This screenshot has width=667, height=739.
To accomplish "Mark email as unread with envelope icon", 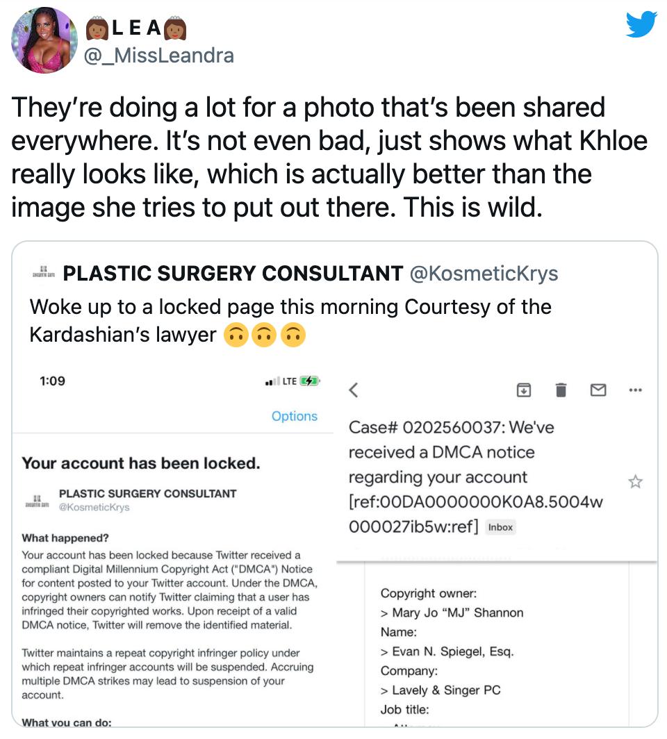I will (598, 390).
